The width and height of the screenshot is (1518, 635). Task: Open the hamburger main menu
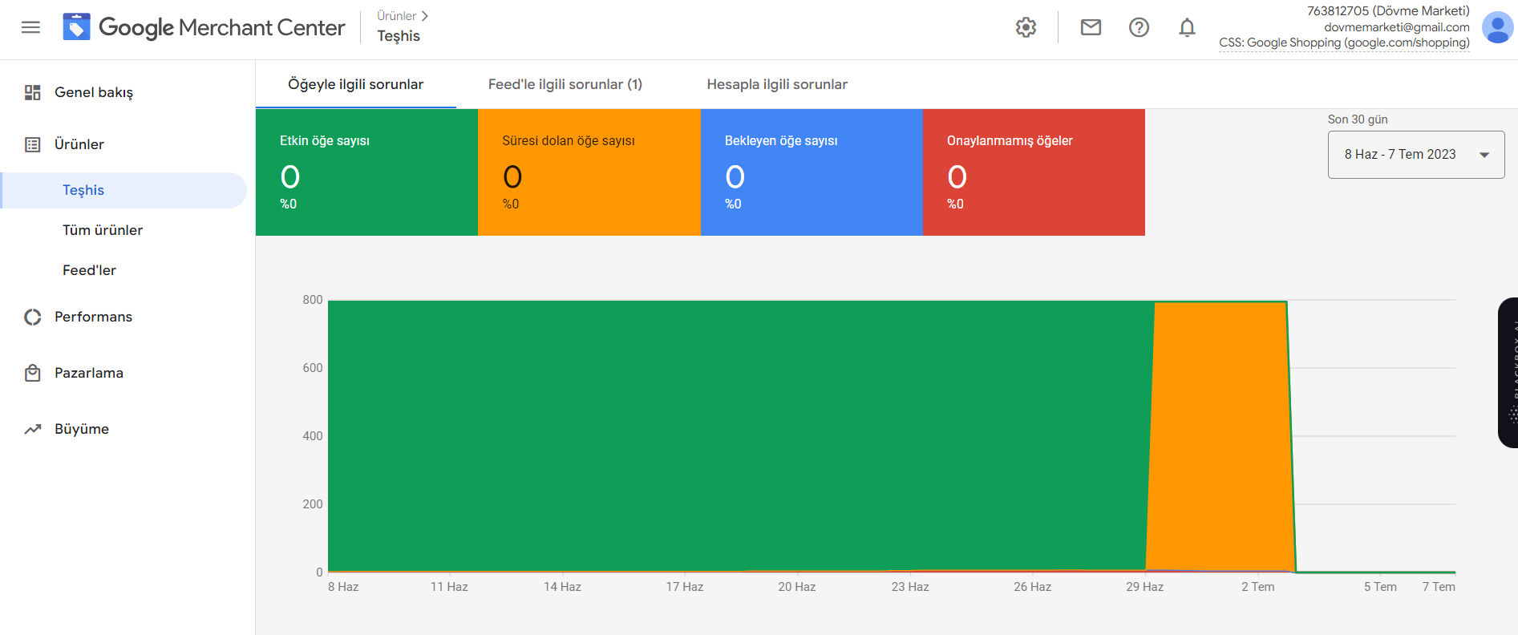pos(30,27)
